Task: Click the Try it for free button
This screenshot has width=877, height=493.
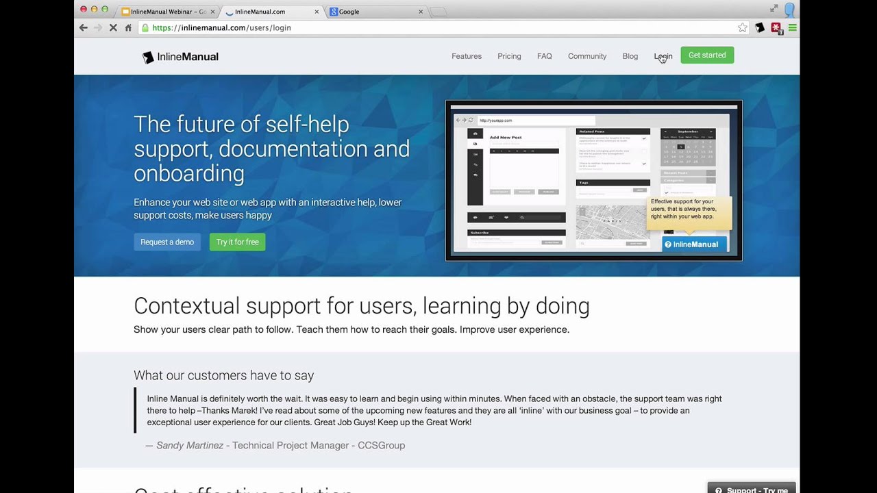Action: point(238,242)
